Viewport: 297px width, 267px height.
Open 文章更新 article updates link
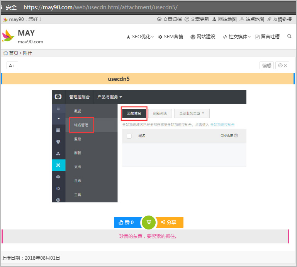tap(197, 19)
